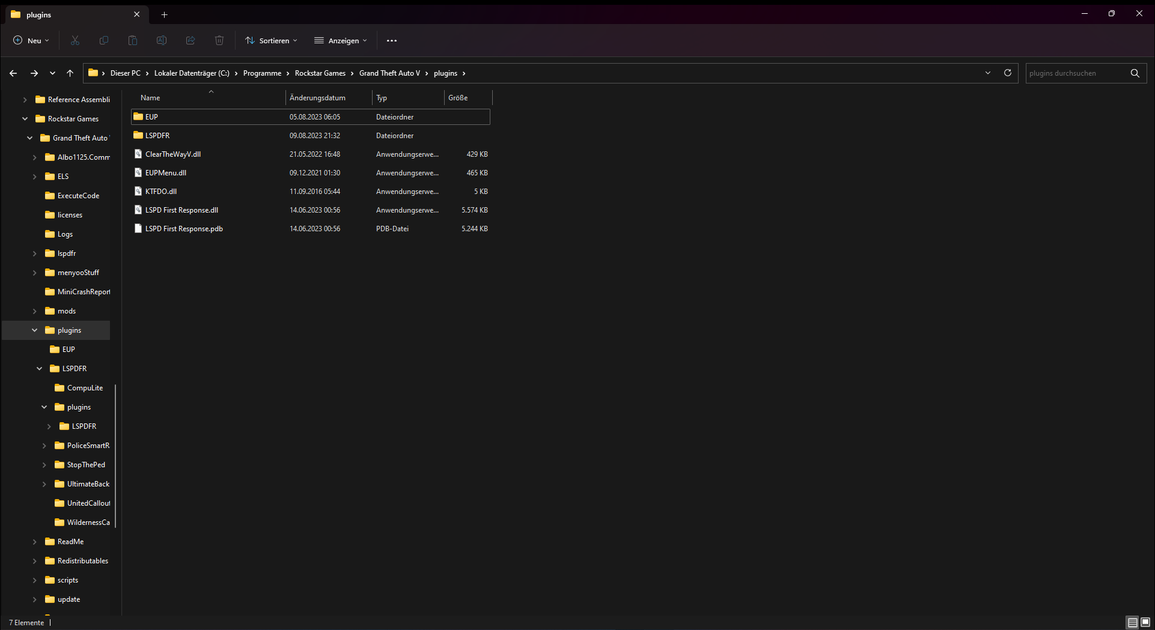Open the Anzeigen view dropdown
Image resolution: width=1155 pixels, height=630 pixels.
(340, 40)
